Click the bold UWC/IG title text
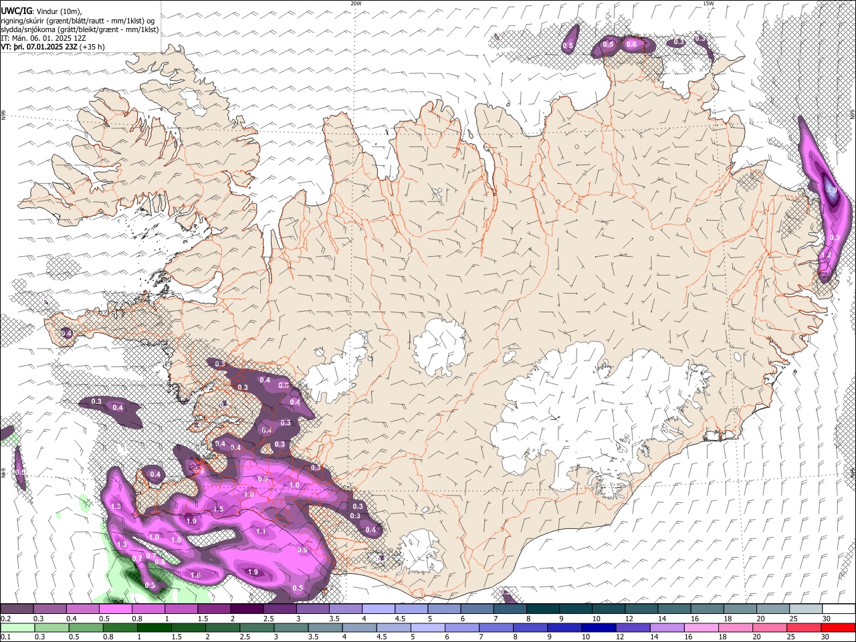856x642 pixels. 15,11
